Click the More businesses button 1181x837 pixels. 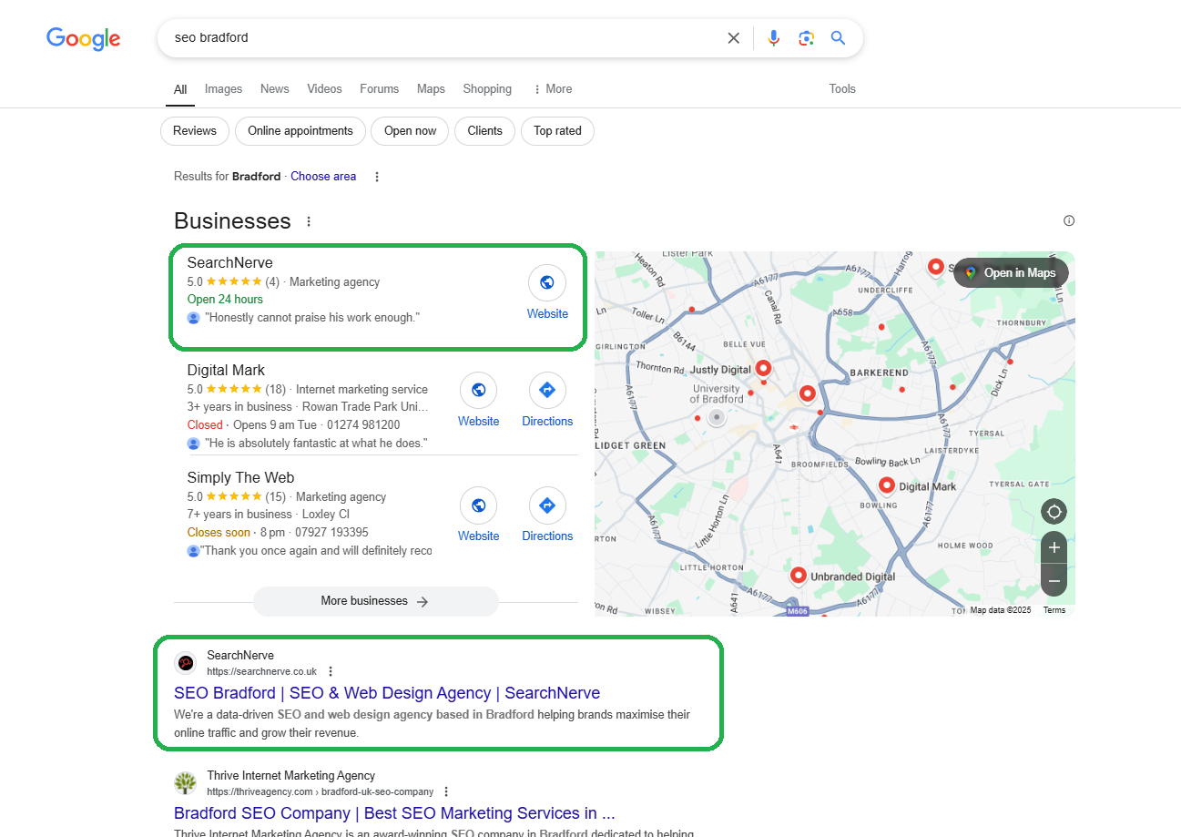pos(375,601)
